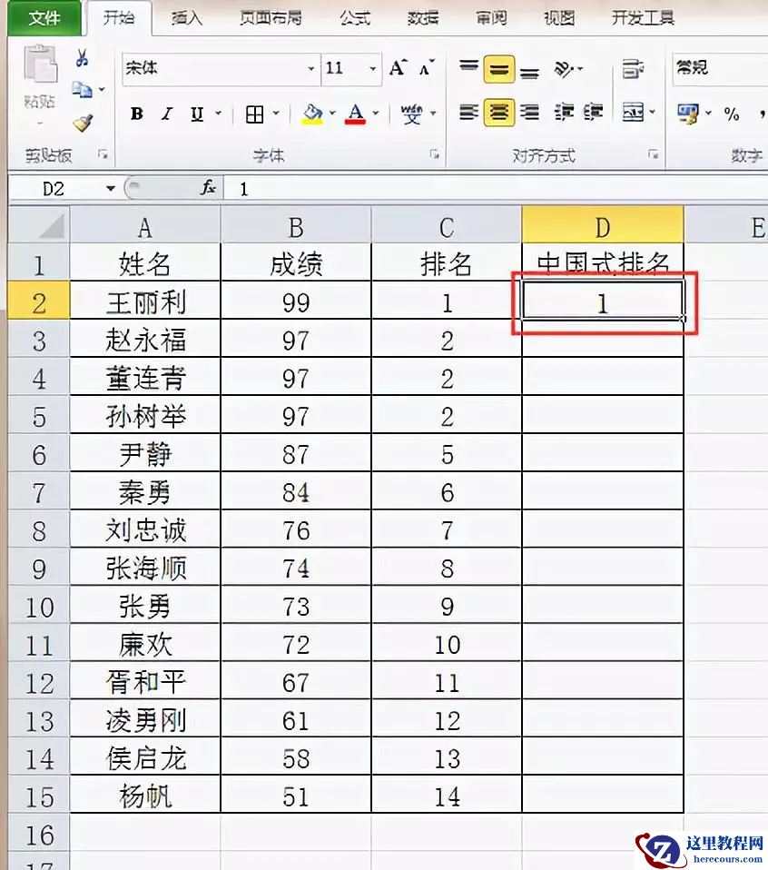Expand the fill color dropdown arrow
768x870 pixels.
(332, 114)
